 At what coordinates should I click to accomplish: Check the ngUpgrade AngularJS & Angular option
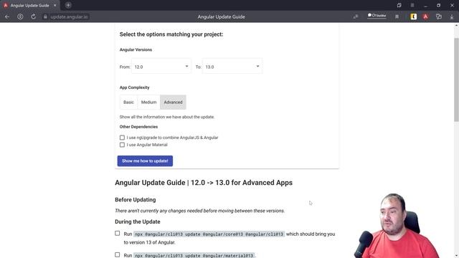click(x=122, y=138)
